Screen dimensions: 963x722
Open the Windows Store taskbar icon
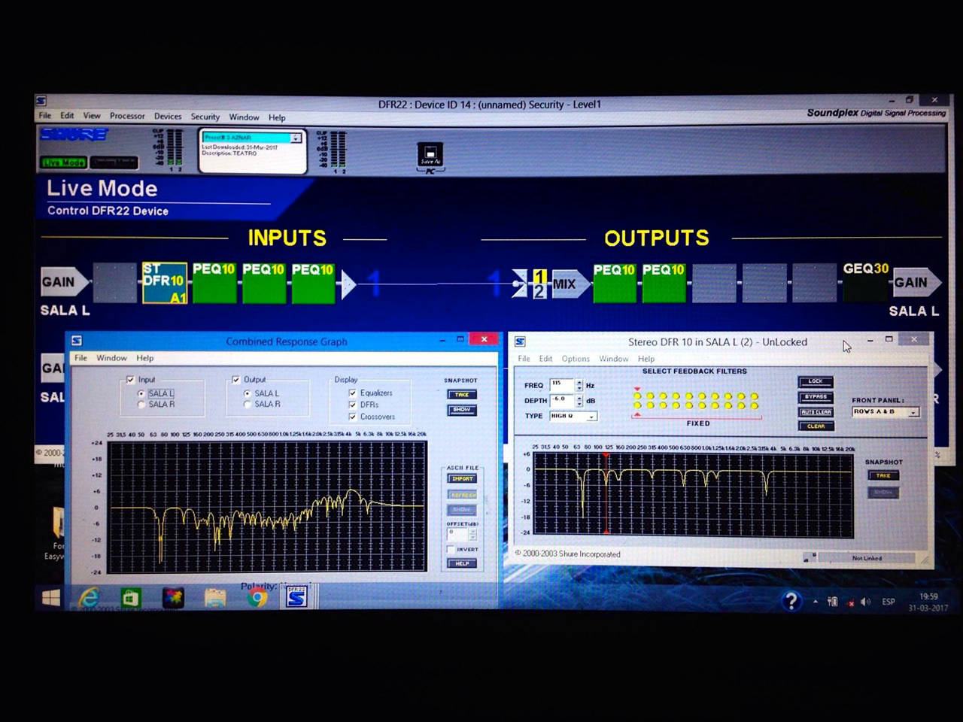pos(130,598)
